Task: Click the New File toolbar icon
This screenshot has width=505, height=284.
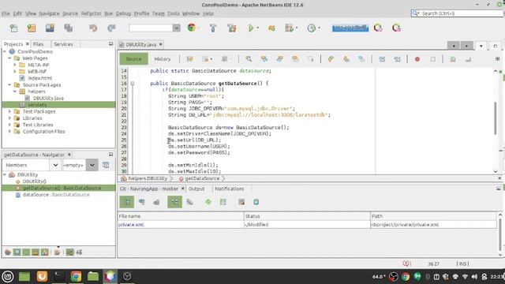Action: (x=14, y=28)
